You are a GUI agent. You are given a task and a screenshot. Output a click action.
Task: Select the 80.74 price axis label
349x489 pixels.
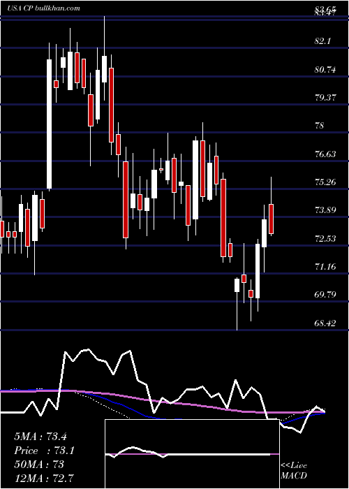tap(325, 69)
